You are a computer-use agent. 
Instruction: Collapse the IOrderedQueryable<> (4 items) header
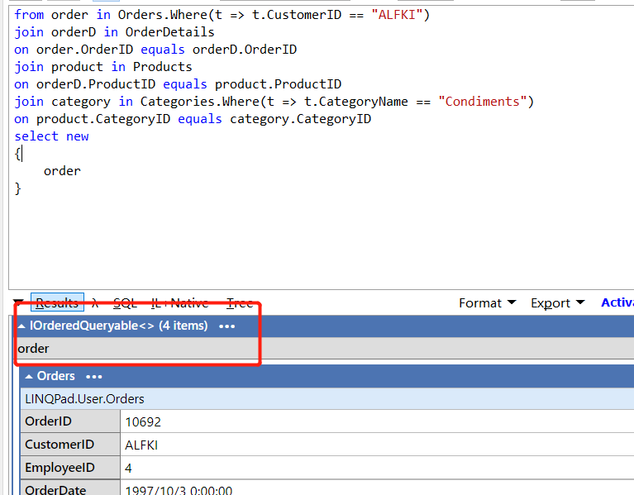coord(21,326)
